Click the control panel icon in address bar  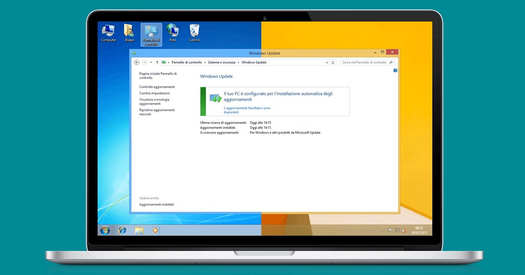pyautogui.click(x=164, y=62)
